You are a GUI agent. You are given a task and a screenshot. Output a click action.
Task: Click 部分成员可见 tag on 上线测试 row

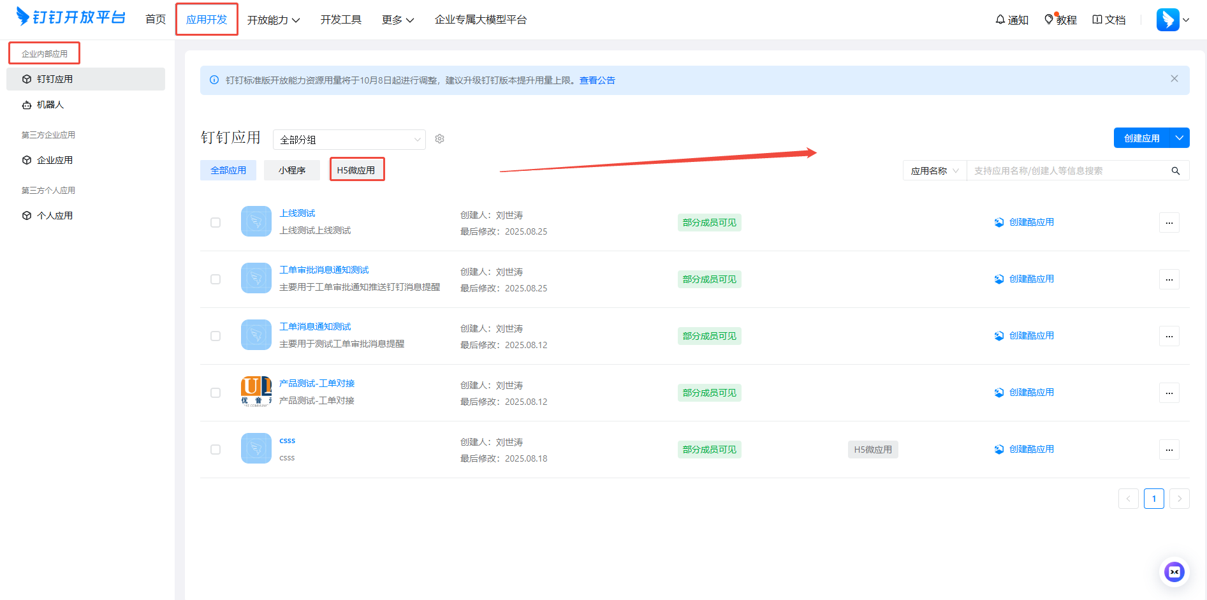[709, 223]
